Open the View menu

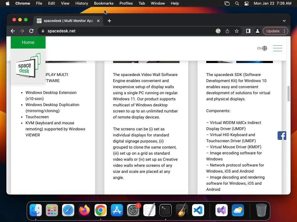pyautogui.click(x=65, y=3)
